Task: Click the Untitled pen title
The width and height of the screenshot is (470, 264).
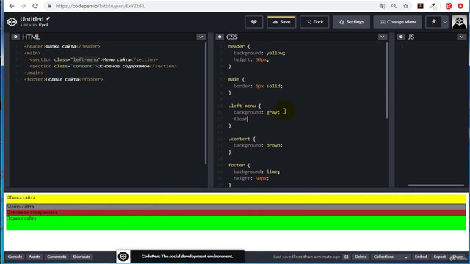Action: 32,19
